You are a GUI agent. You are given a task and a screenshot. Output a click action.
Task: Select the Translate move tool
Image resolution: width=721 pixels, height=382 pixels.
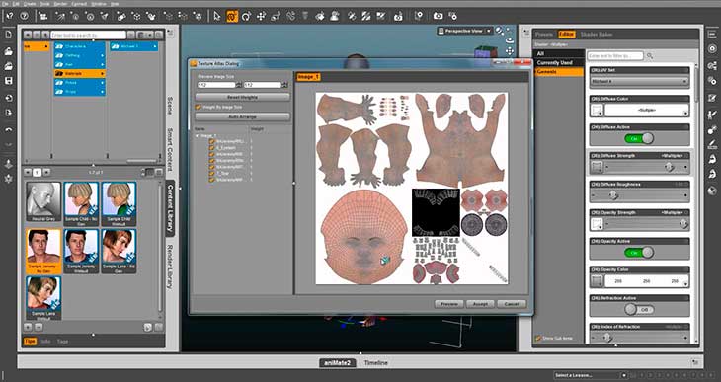[261, 16]
